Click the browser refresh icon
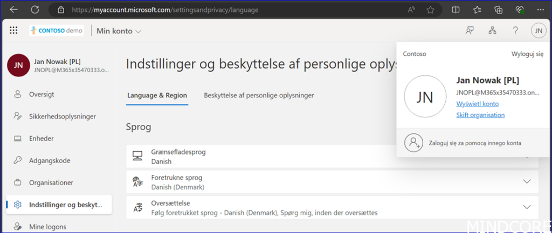 click(x=35, y=10)
